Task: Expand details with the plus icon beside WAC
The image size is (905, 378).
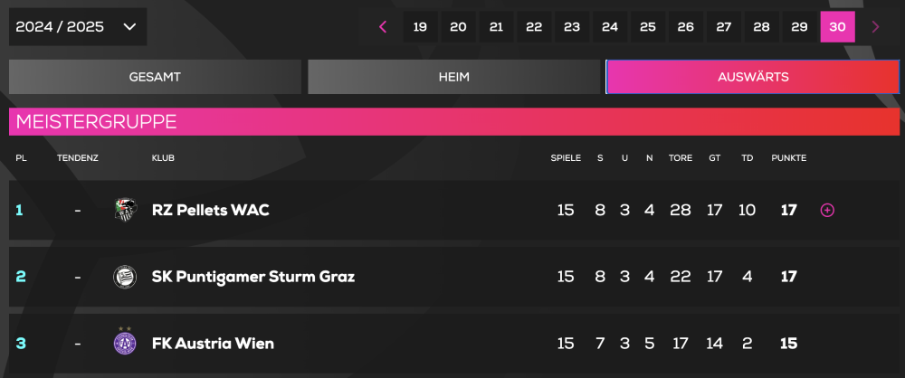Action: 826,210
